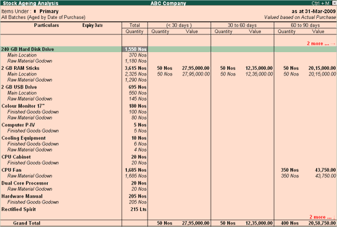The width and height of the screenshot is (337, 227).
Task: Select the Rectified Spirit item
Action: [19, 209]
